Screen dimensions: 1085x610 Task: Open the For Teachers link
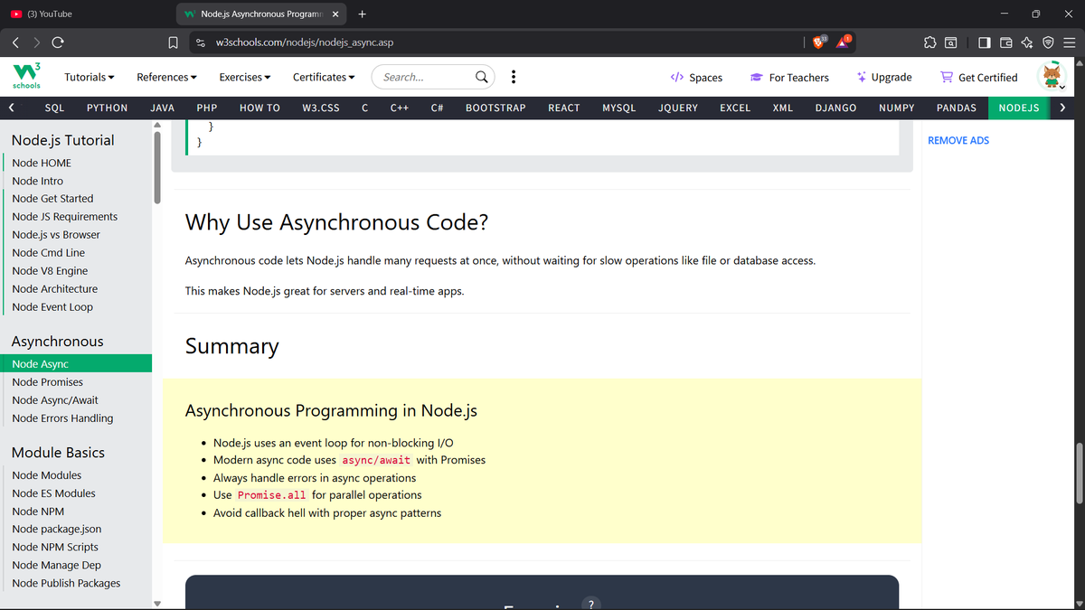[790, 78]
